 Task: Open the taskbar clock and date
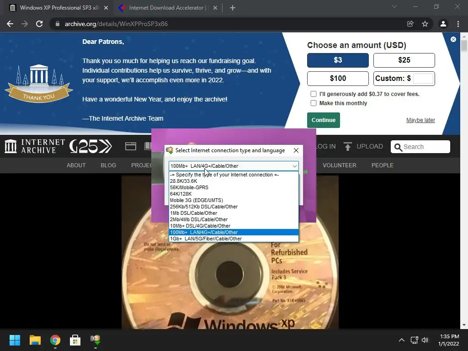pyautogui.click(x=449, y=340)
